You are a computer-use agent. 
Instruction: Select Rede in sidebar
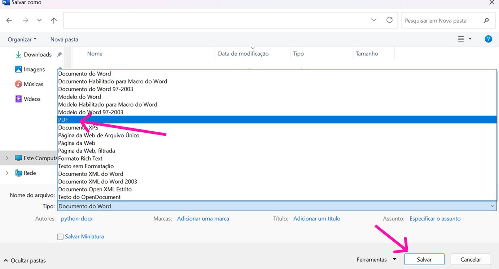point(25,173)
